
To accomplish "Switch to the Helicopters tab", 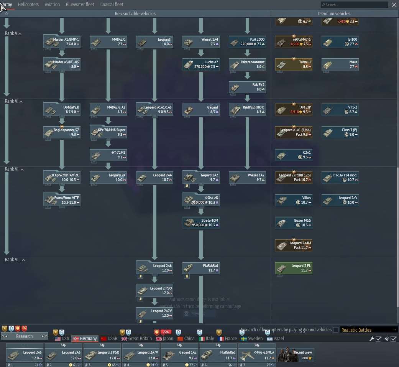I will pyautogui.click(x=28, y=5).
